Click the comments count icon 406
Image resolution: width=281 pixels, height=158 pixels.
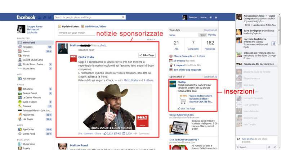pyautogui.click(x=116, y=134)
